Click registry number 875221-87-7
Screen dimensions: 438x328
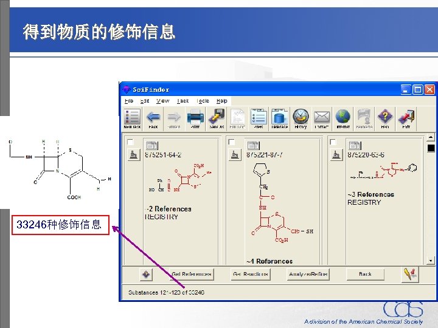coord(264,155)
